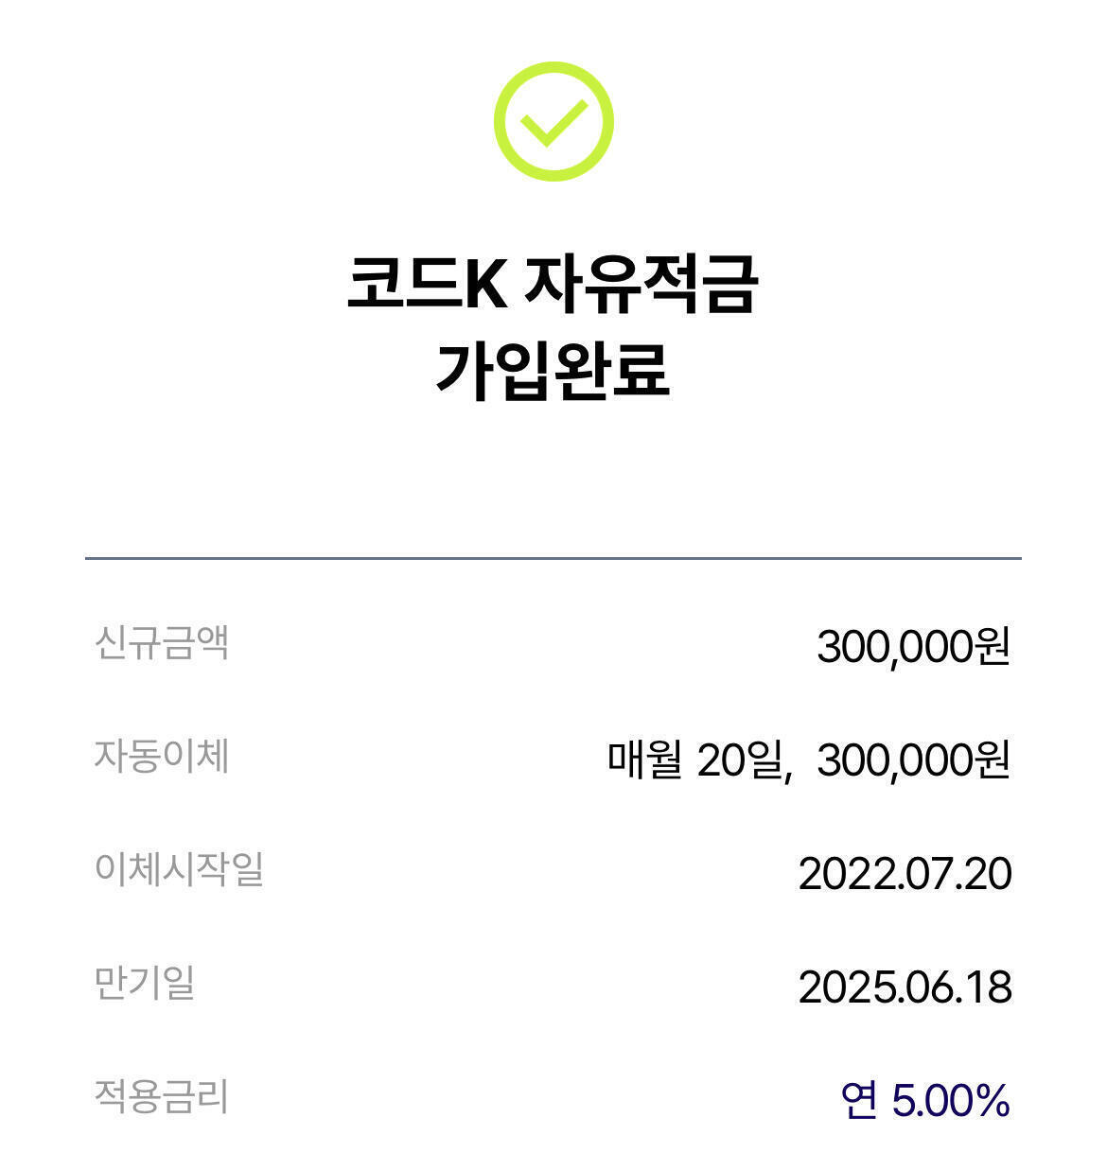
Task: Select the 2022.07.20 start date value
Action: (905, 873)
